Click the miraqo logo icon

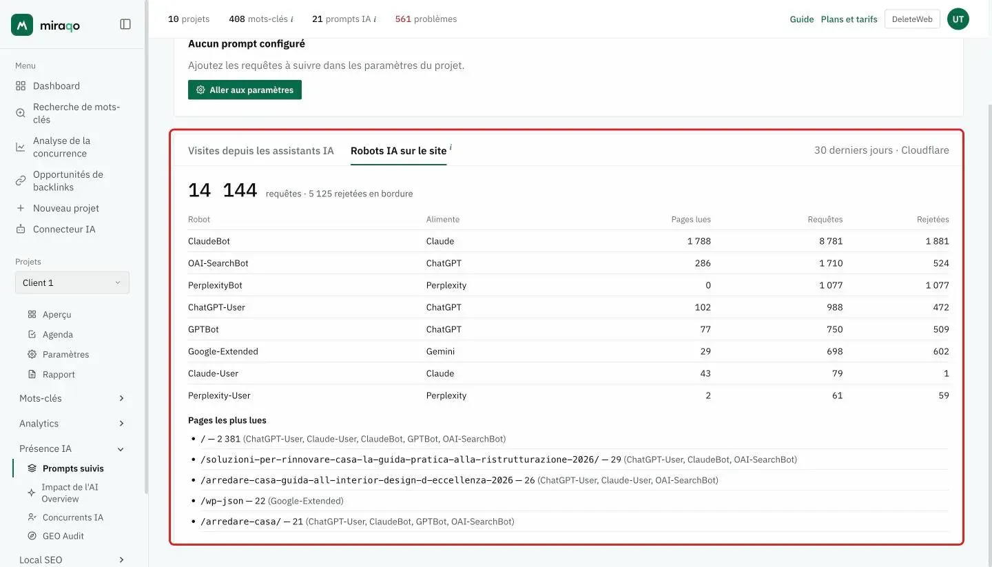pos(22,25)
